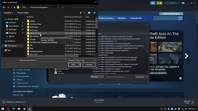Select the Epic Games folder
198x111 pixels.
tap(34, 36)
